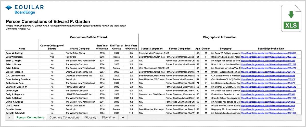Select the Biography column header
The width and height of the screenshot is (306, 127).
(x=225, y=49)
